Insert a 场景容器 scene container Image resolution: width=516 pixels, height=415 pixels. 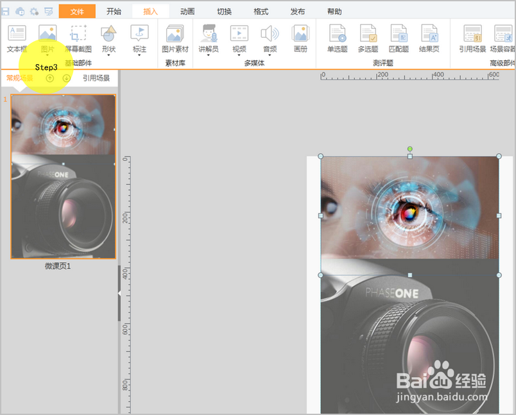pos(503,38)
